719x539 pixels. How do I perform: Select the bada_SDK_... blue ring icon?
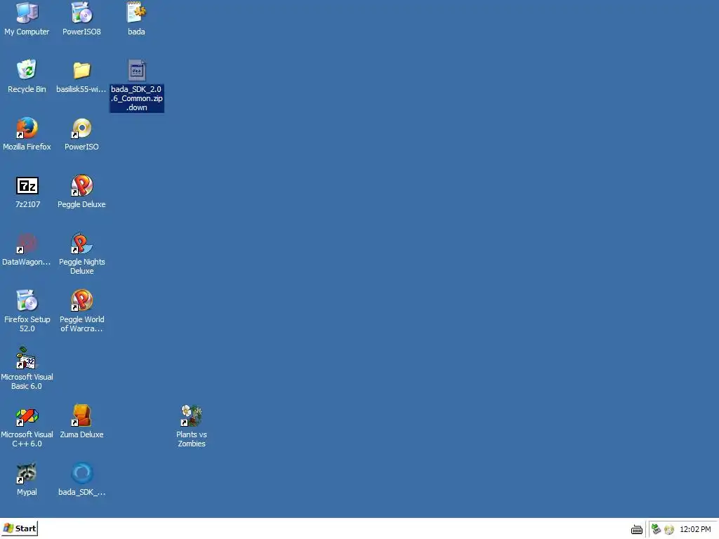81,474
